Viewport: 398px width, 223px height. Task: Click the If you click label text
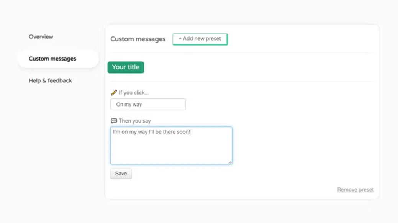134,93
